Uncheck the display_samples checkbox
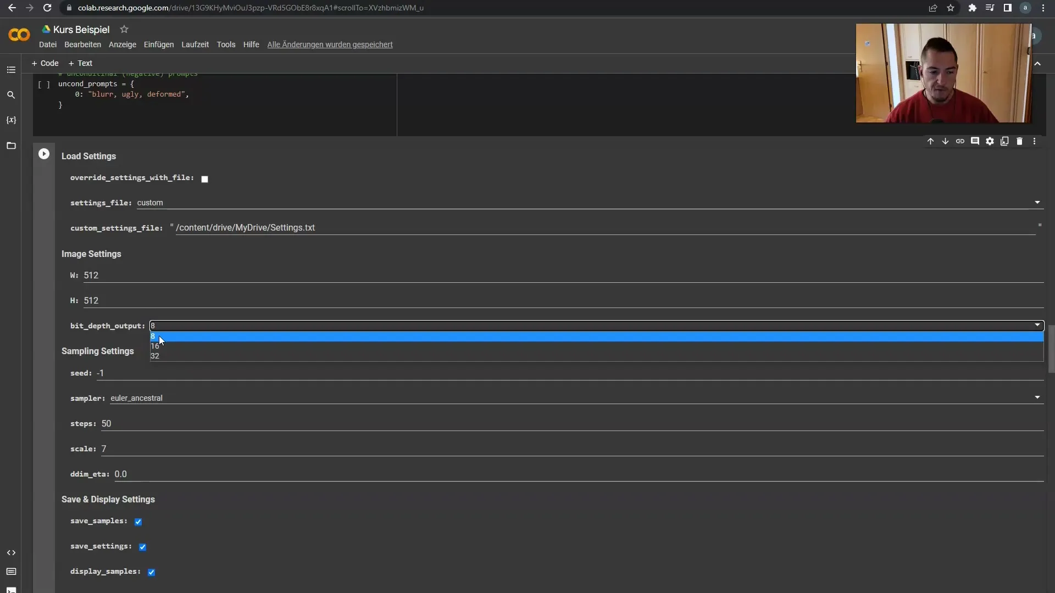 (x=151, y=572)
